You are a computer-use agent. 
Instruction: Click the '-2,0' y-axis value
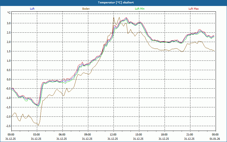point(8,117)
